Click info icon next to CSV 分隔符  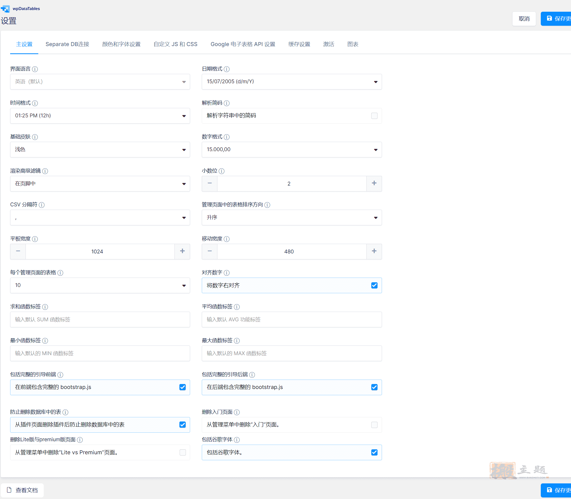pyautogui.click(x=41, y=205)
